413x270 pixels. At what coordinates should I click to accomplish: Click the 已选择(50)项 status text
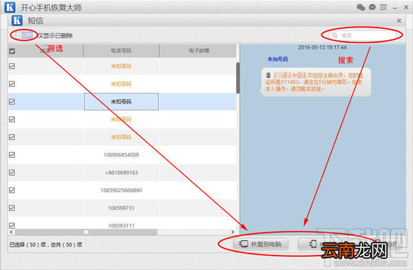(45, 245)
